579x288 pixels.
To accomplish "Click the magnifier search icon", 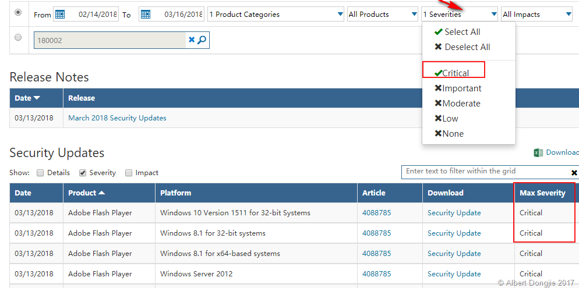I will tap(202, 40).
